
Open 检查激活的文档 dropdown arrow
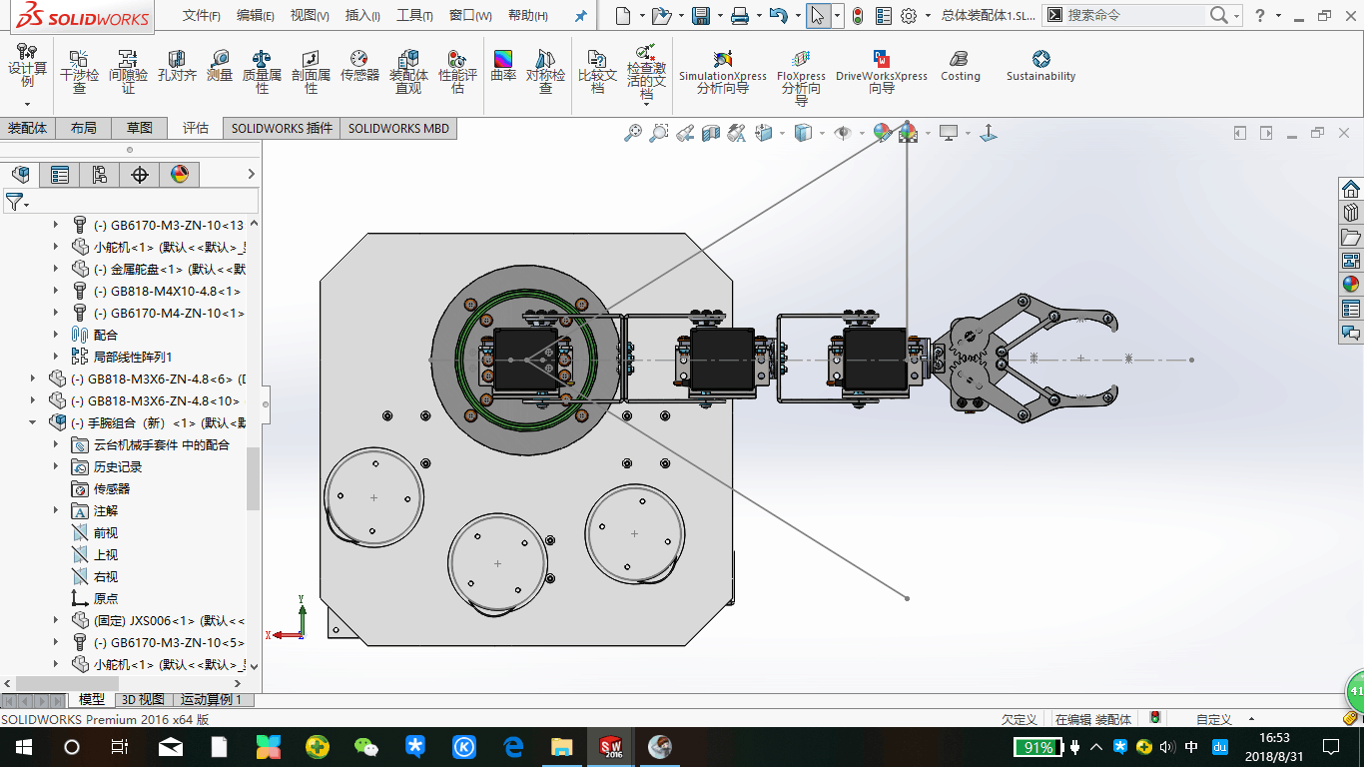tap(647, 103)
